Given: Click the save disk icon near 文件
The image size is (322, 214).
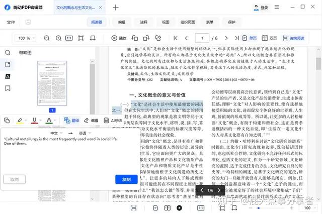Looking at the screenshot, I should pos(28,22).
